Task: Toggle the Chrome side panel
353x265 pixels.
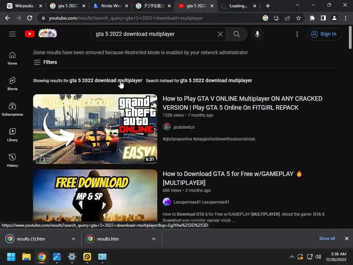Action: coord(323,18)
